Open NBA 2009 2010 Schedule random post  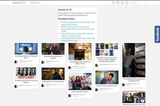[77, 35]
